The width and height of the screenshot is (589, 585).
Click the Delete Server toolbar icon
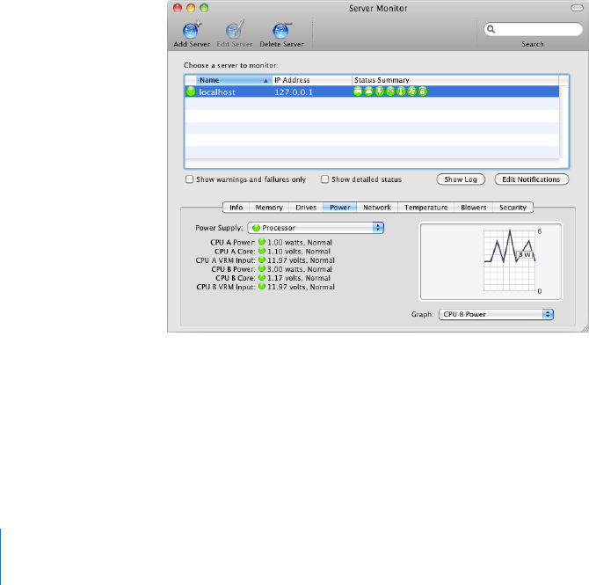281,31
